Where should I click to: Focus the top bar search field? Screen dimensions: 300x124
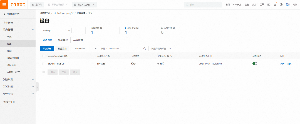point(203,5)
